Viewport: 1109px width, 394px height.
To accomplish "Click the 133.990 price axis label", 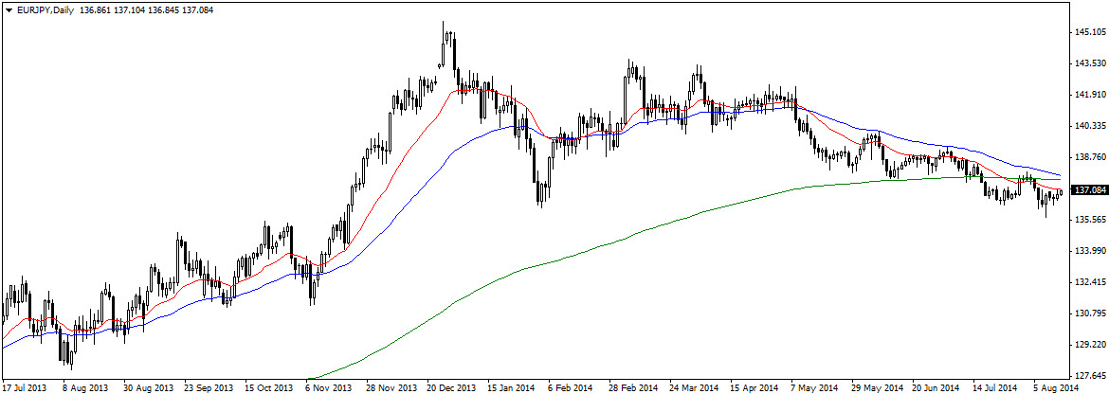I will tap(1090, 250).
